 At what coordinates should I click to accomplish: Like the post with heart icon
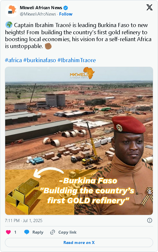tap(8, 232)
